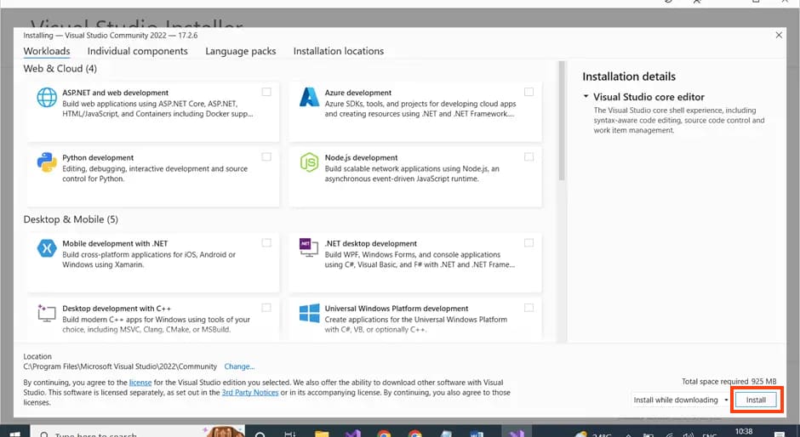Screen dimensions: 800x437
Task: Tick the Desktop development with C++ checkbox
Action: click(267, 308)
